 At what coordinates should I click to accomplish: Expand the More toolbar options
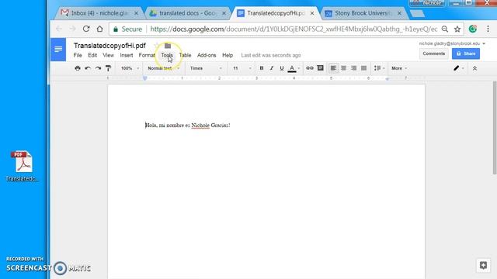coord(399,68)
